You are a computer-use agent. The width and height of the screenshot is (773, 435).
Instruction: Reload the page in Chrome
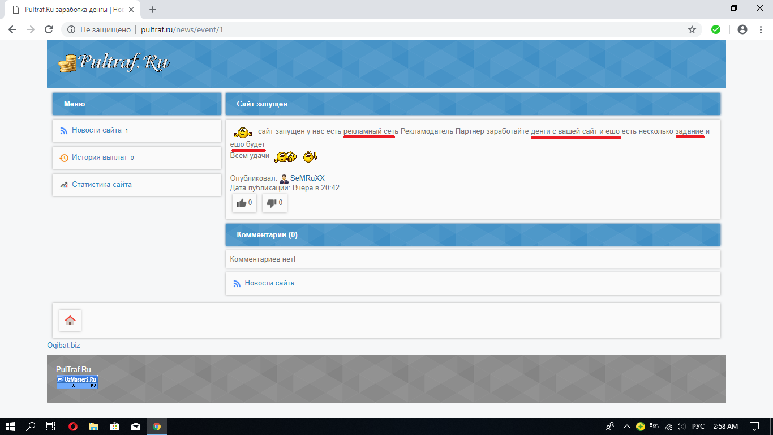pyautogui.click(x=49, y=29)
